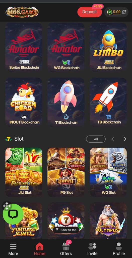Show next slot providers with right chevron
Viewport: 132px width, 258px height.
125,139
